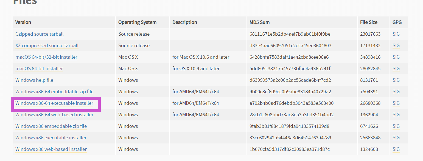
Task: Click SIG link for Windows help file
Action: point(396,80)
